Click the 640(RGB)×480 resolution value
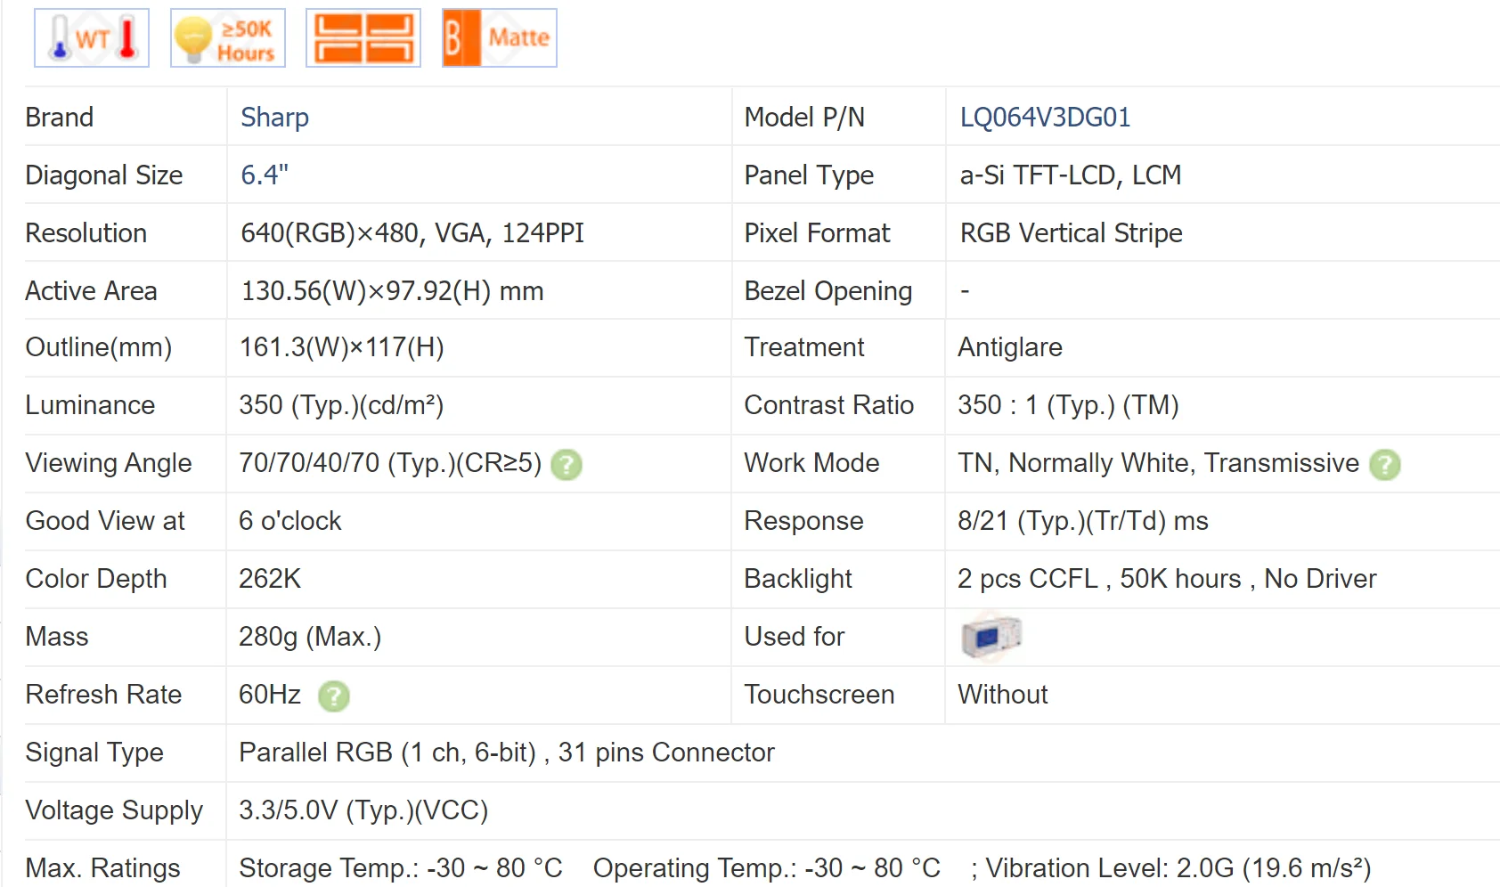 click(x=412, y=233)
